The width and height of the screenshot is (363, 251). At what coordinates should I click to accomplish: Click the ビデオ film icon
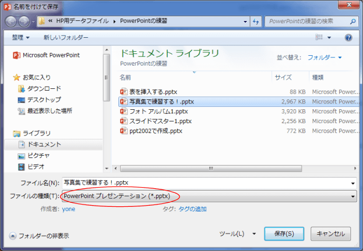click(22, 167)
